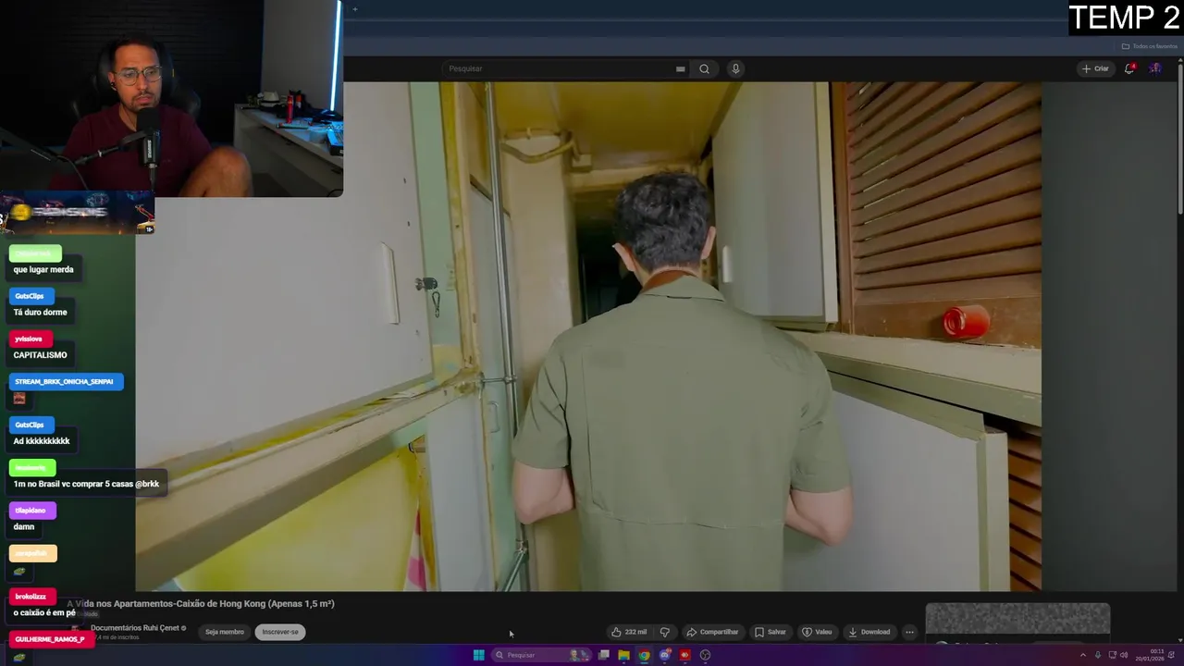The image size is (1184, 666).
Task: Open OBS Studio from the taskbar
Action: click(705, 655)
